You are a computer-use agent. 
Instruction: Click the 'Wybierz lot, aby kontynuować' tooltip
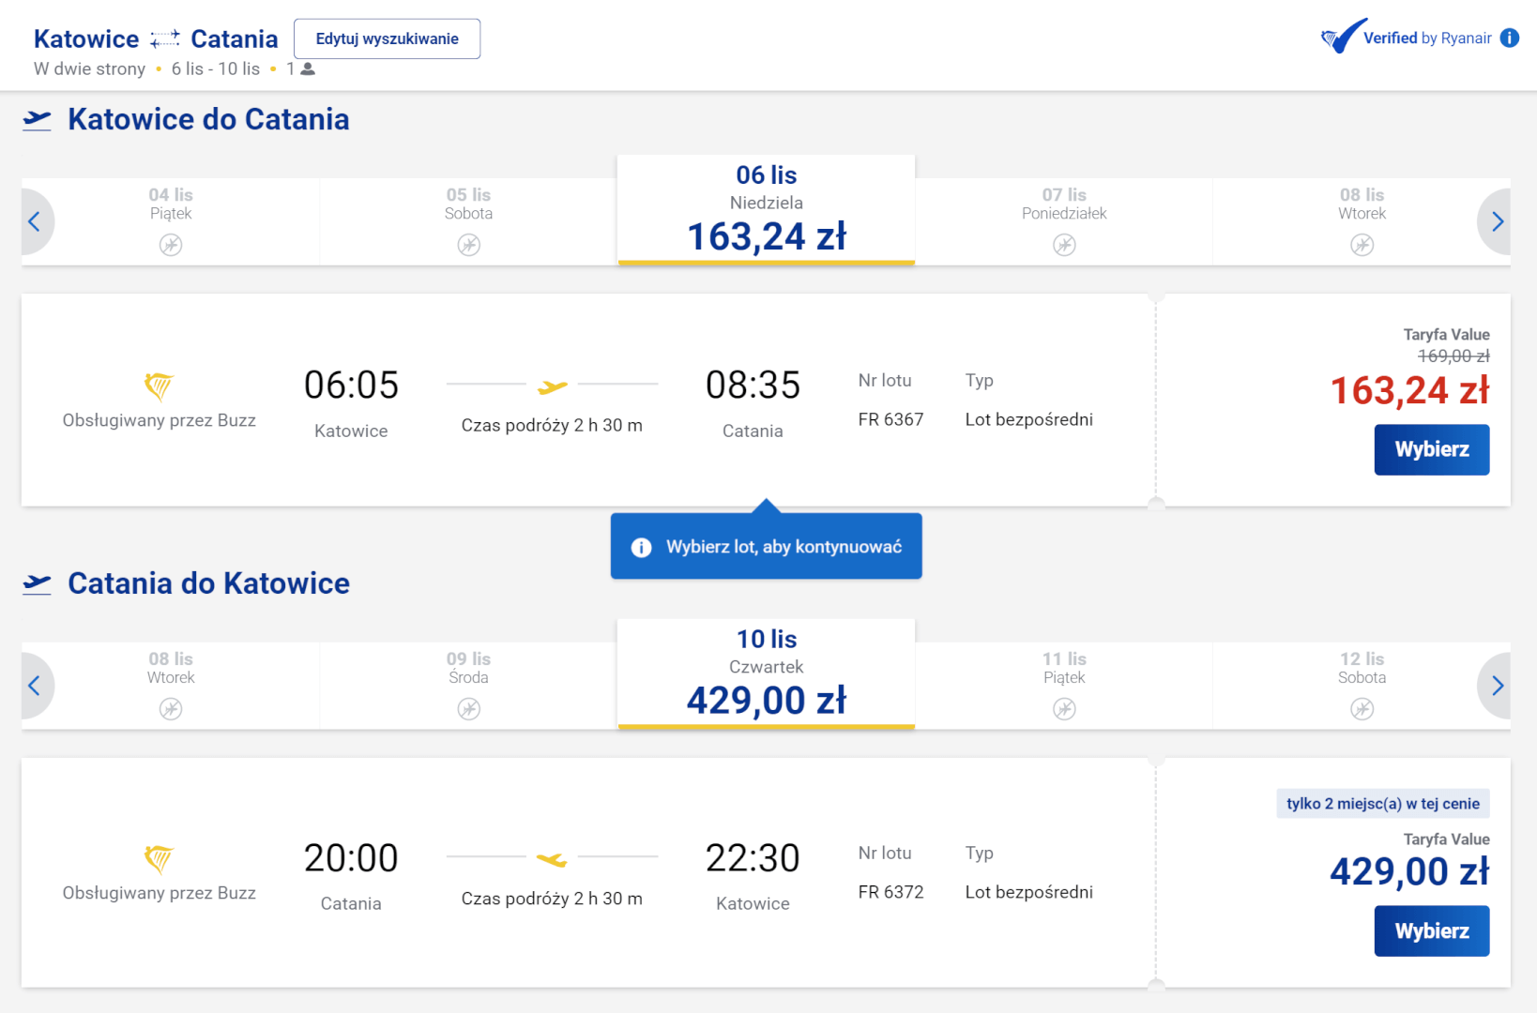(766, 546)
